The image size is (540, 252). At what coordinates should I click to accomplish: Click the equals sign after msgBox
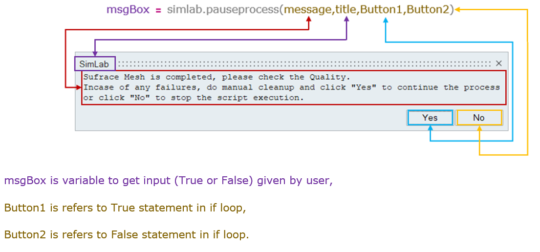coord(158,10)
